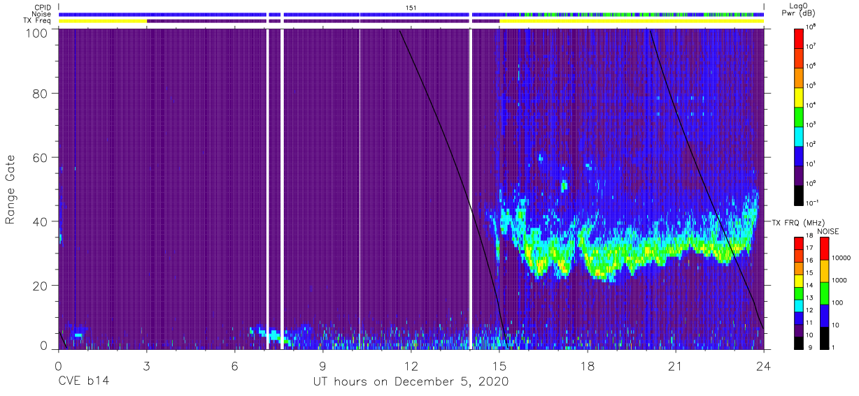Pick the yellow 14–15 MHz frequency swatch

tap(798, 280)
